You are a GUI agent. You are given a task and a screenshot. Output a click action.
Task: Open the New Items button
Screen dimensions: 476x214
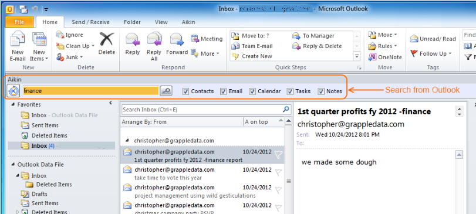39,46
